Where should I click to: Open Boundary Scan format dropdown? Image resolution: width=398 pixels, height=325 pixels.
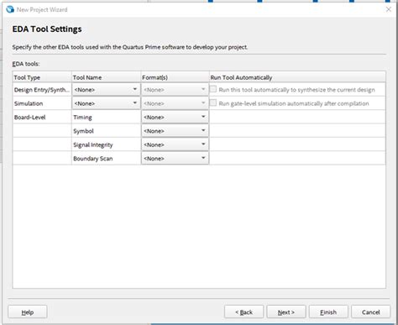coord(175,158)
